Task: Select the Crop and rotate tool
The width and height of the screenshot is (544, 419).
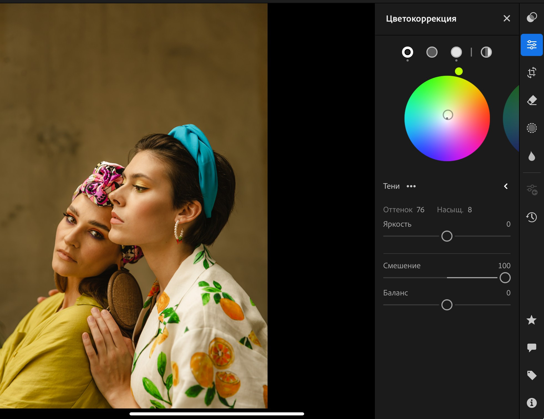Action: 532,73
